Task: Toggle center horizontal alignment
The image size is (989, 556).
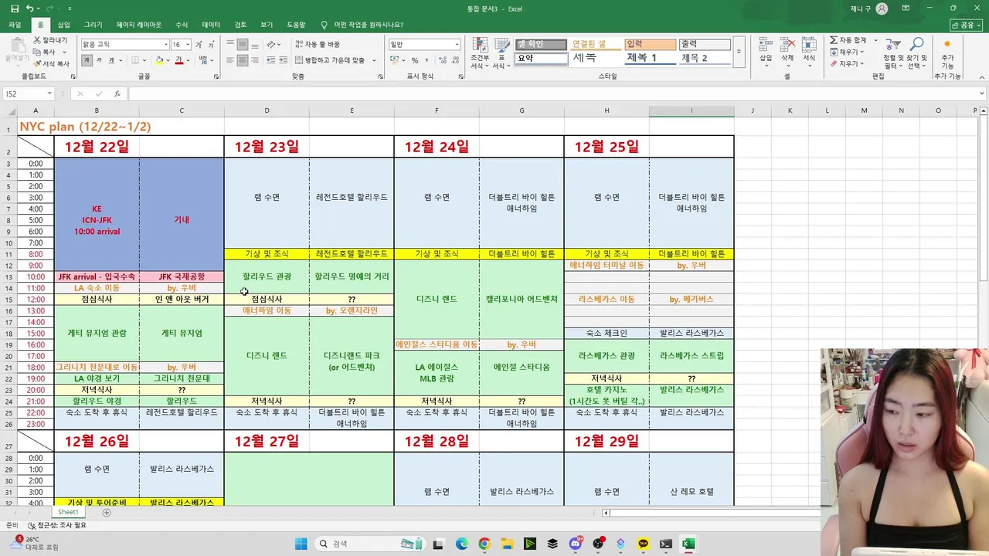Action: (x=242, y=60)
